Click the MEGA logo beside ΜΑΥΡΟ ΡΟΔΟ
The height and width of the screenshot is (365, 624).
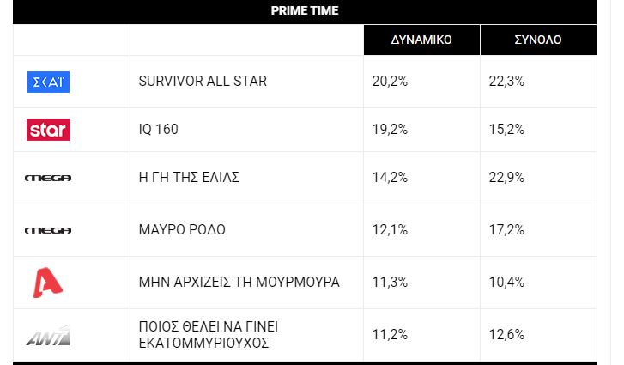pos(48,230)
